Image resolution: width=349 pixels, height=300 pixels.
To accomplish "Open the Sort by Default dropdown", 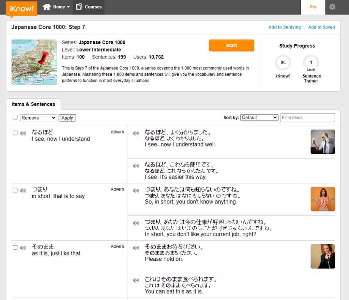I will pyautogui.click(x=259, y=117).
